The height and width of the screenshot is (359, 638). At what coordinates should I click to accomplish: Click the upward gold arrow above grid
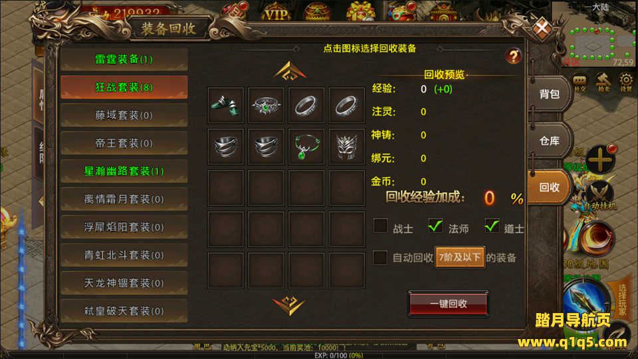[290, 71]
